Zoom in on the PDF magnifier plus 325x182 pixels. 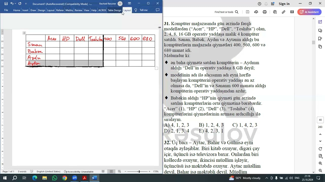tap(320, 163)
